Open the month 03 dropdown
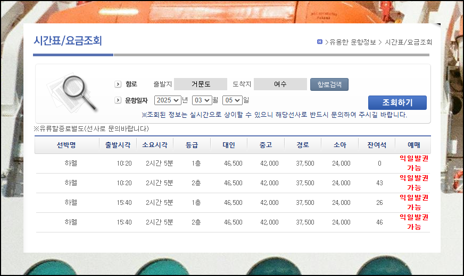The image size is (464, 276). pyautogui.click(x=202, y=100)
